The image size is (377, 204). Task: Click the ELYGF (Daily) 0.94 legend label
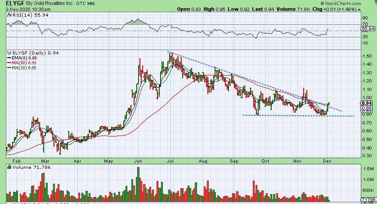36,53
